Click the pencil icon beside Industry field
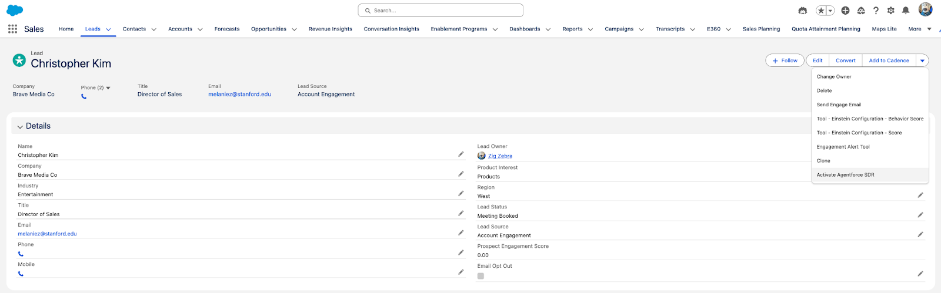 click(461, 194)
